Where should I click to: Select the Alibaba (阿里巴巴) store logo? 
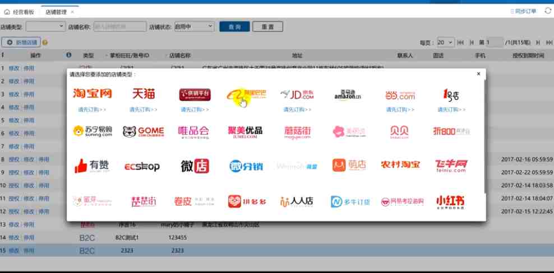click(246, 95)
